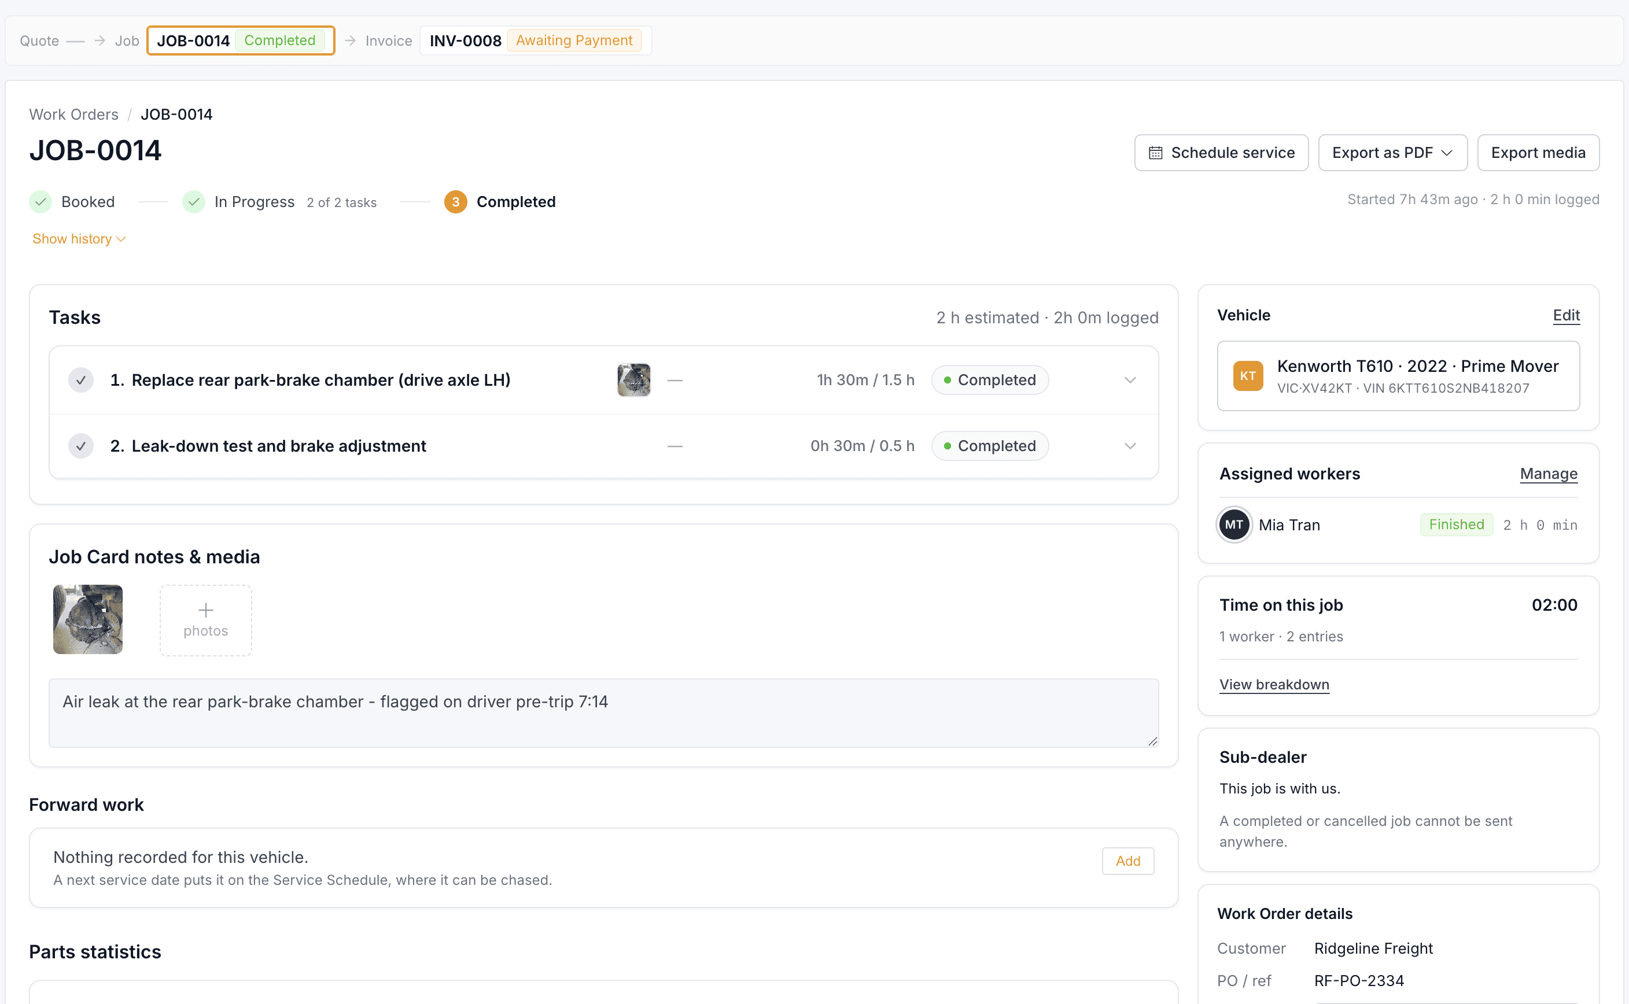This screenshot has height=1004, width=1629.
Task: Toggle checkmark for Replace rear park-brake chamber task
Action: pos(81,381)
